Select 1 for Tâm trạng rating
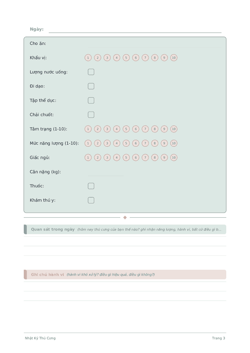This screenshot has height=353, width=250. (88, 129)
